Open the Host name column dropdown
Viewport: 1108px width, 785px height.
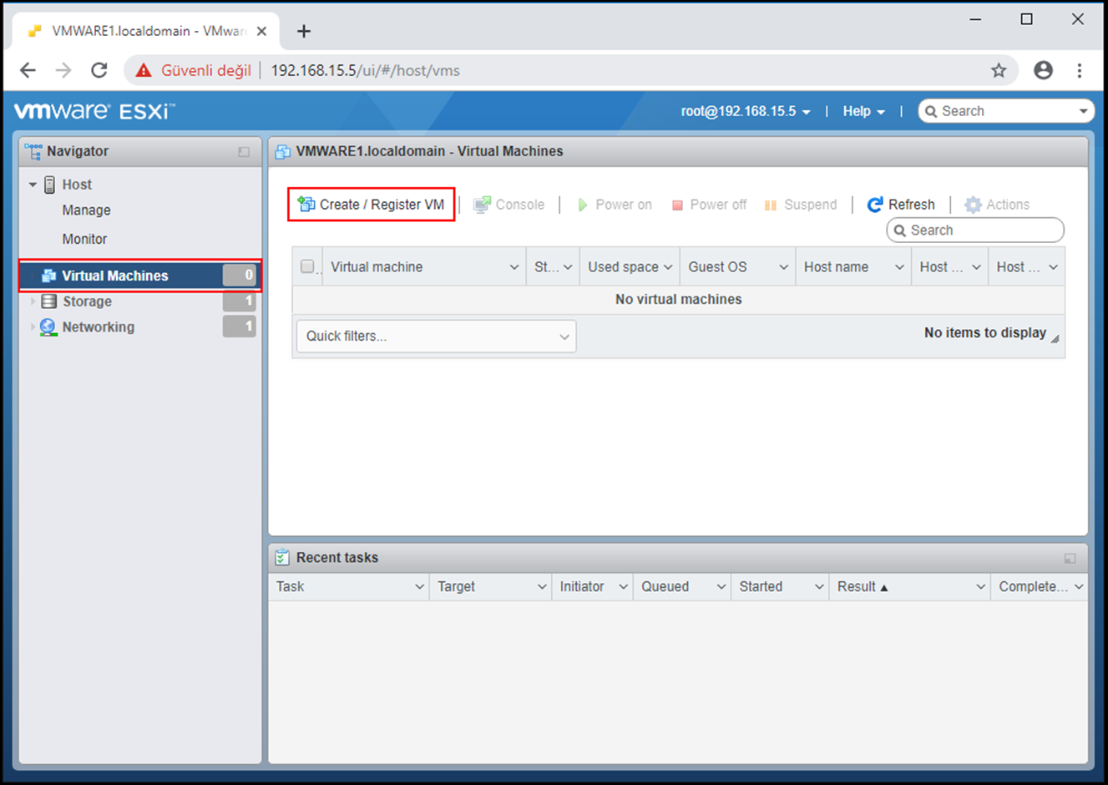click(899, 267)
